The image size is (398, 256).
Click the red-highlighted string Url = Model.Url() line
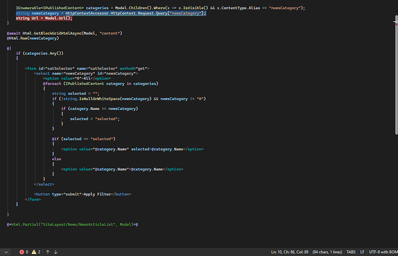[x=44, y=18]
